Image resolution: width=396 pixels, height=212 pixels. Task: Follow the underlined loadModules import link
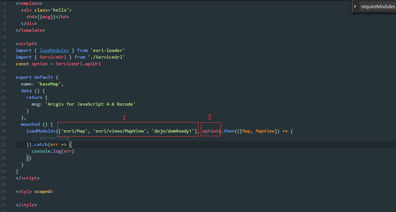54,50
